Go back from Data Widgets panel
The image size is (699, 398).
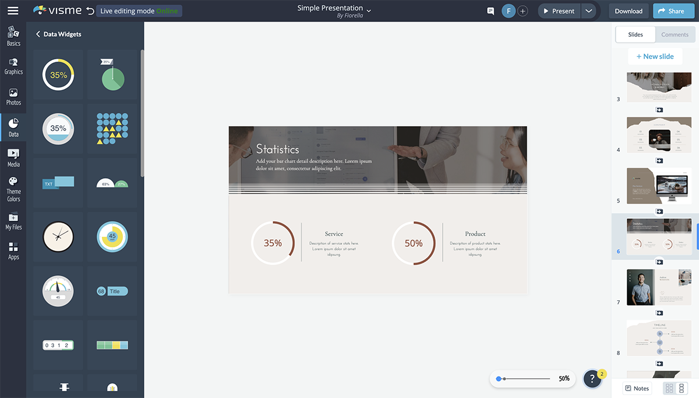38,34
